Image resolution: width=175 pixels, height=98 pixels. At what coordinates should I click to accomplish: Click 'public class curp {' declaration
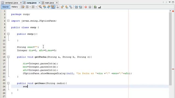click(25, 27)
